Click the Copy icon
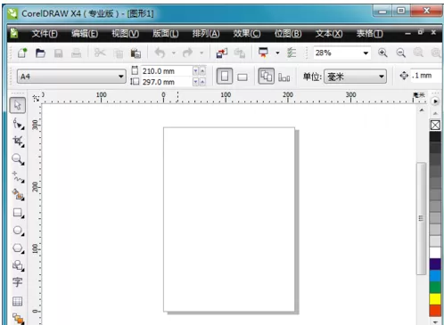 point(119,53)
